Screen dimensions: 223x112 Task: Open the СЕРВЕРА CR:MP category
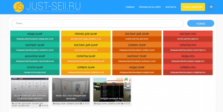[137, 45]
